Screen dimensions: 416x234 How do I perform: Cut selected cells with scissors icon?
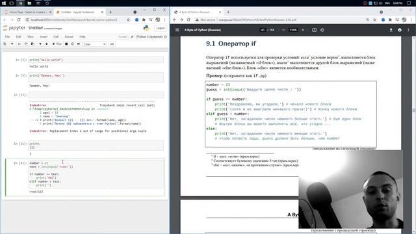point(19,44)
